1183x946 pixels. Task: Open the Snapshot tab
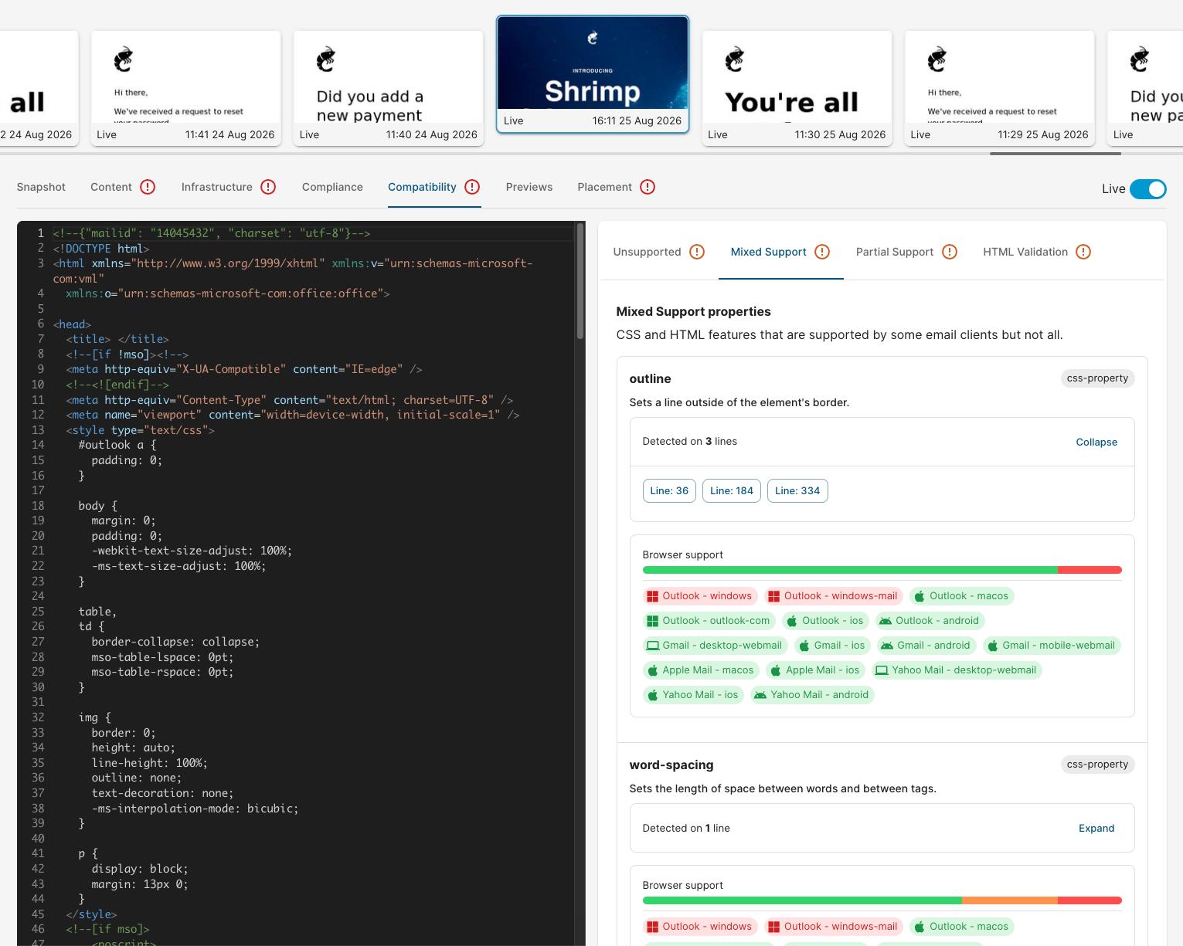coord(41,187)
